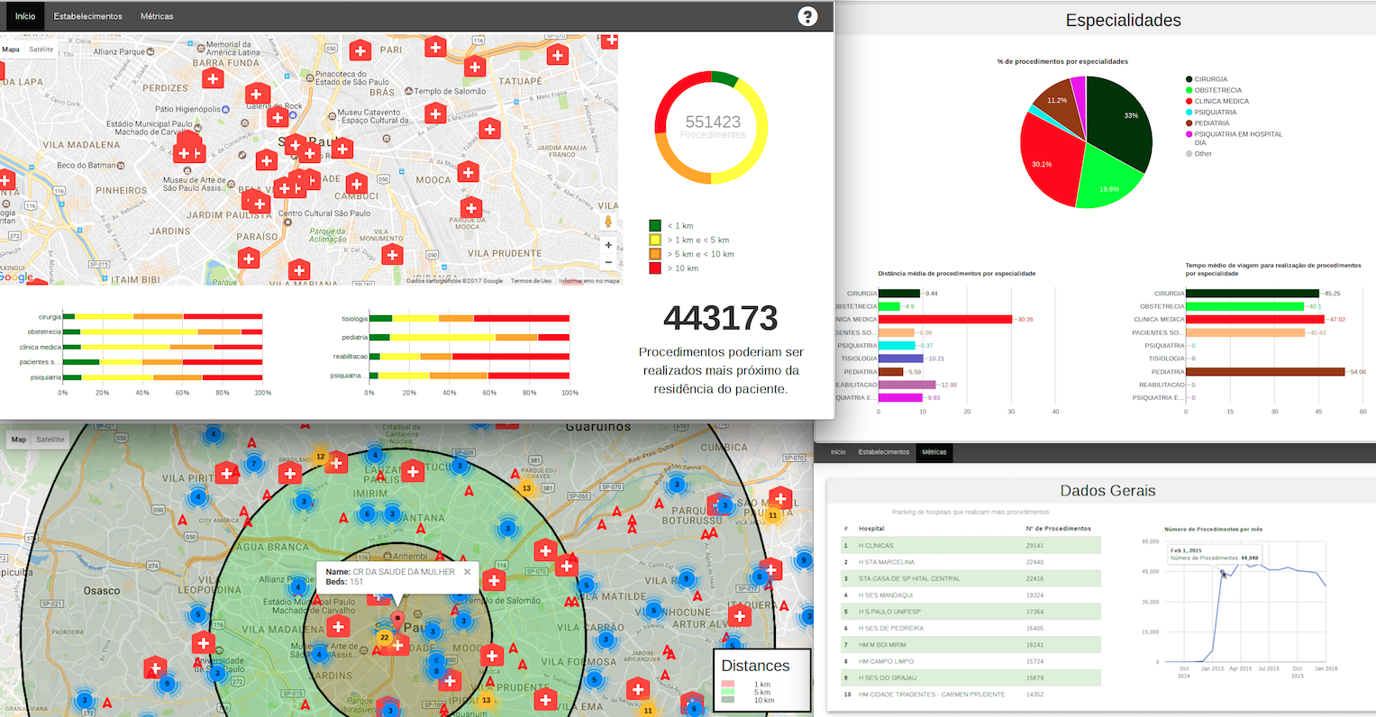Select the H S PAULO UNIFESP row

pos(970,612)
